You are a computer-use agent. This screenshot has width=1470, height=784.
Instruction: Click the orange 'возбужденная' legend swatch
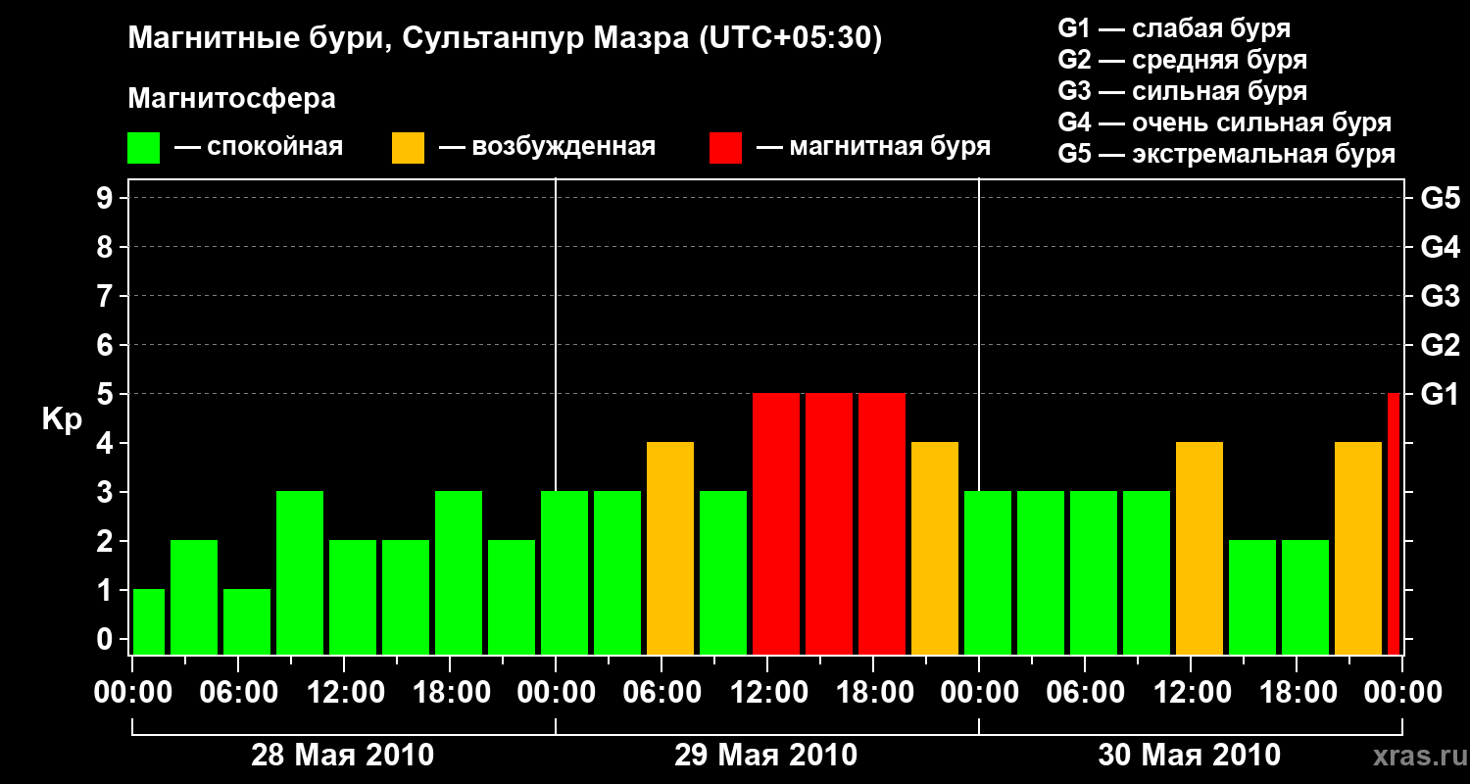(x=408, y=148)
